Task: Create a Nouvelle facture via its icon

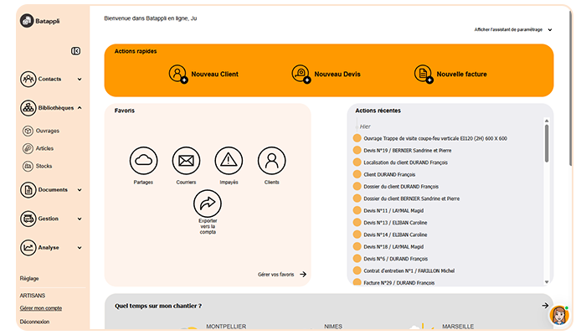Action: (x=424, y=74)
